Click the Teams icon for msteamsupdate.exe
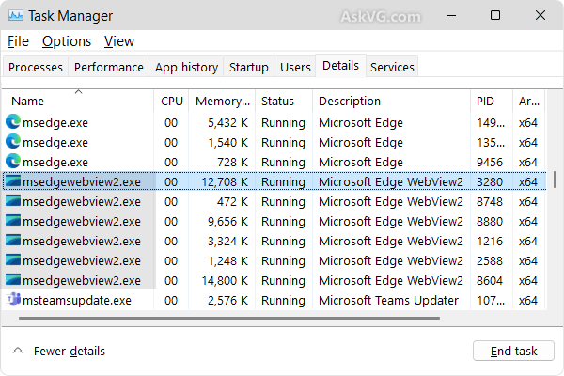The width and height of the screenshot is (564, 376). coord(13,299)
